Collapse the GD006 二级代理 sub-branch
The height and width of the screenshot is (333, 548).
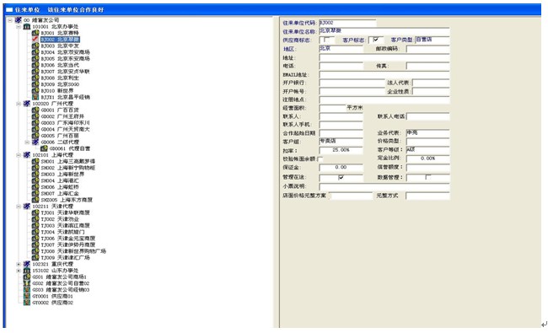click(x=27, y=142)
